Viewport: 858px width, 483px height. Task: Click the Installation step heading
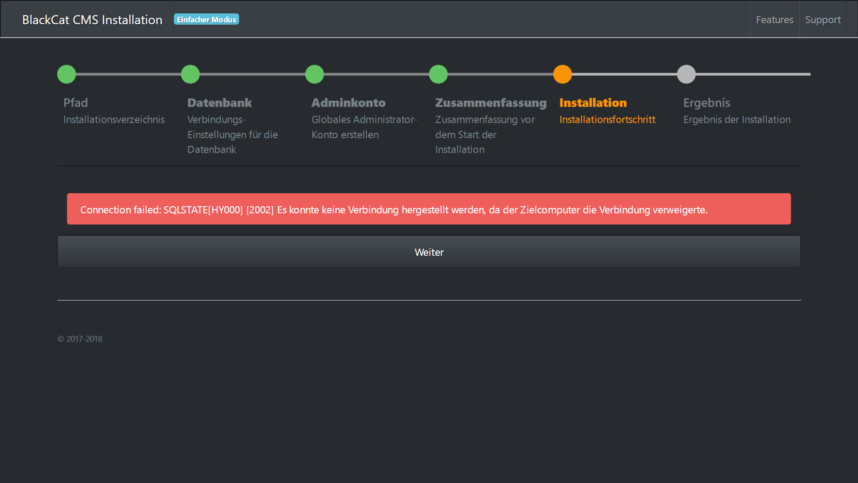pos(593,103)
